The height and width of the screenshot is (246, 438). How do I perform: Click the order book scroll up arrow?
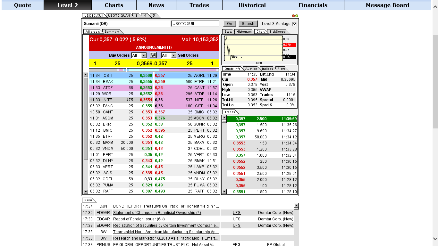[x=86, y=75]
